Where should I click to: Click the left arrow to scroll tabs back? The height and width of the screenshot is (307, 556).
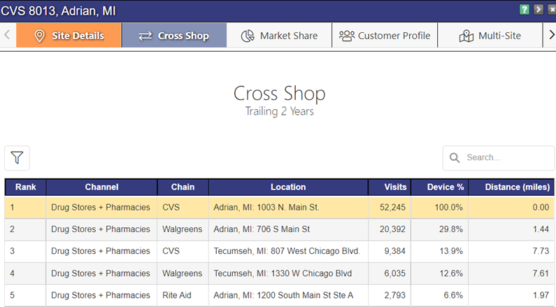(x=7, y=35)
